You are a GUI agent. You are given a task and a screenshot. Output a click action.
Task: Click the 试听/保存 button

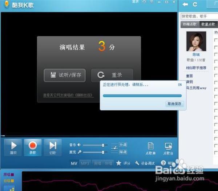coord(65,75)
